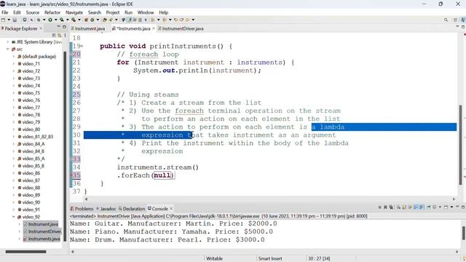Expand the video_91 package node

[14, 210]
